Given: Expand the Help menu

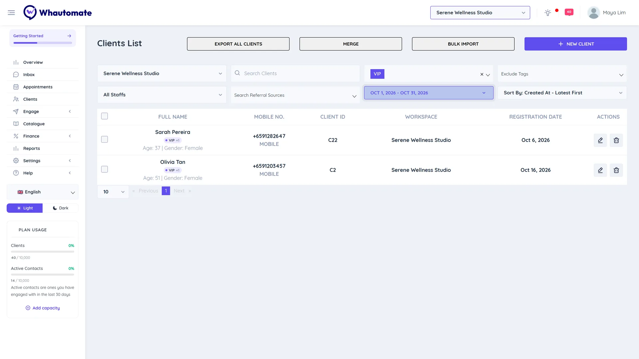Looking at the screenshot, I should (43, 173).
